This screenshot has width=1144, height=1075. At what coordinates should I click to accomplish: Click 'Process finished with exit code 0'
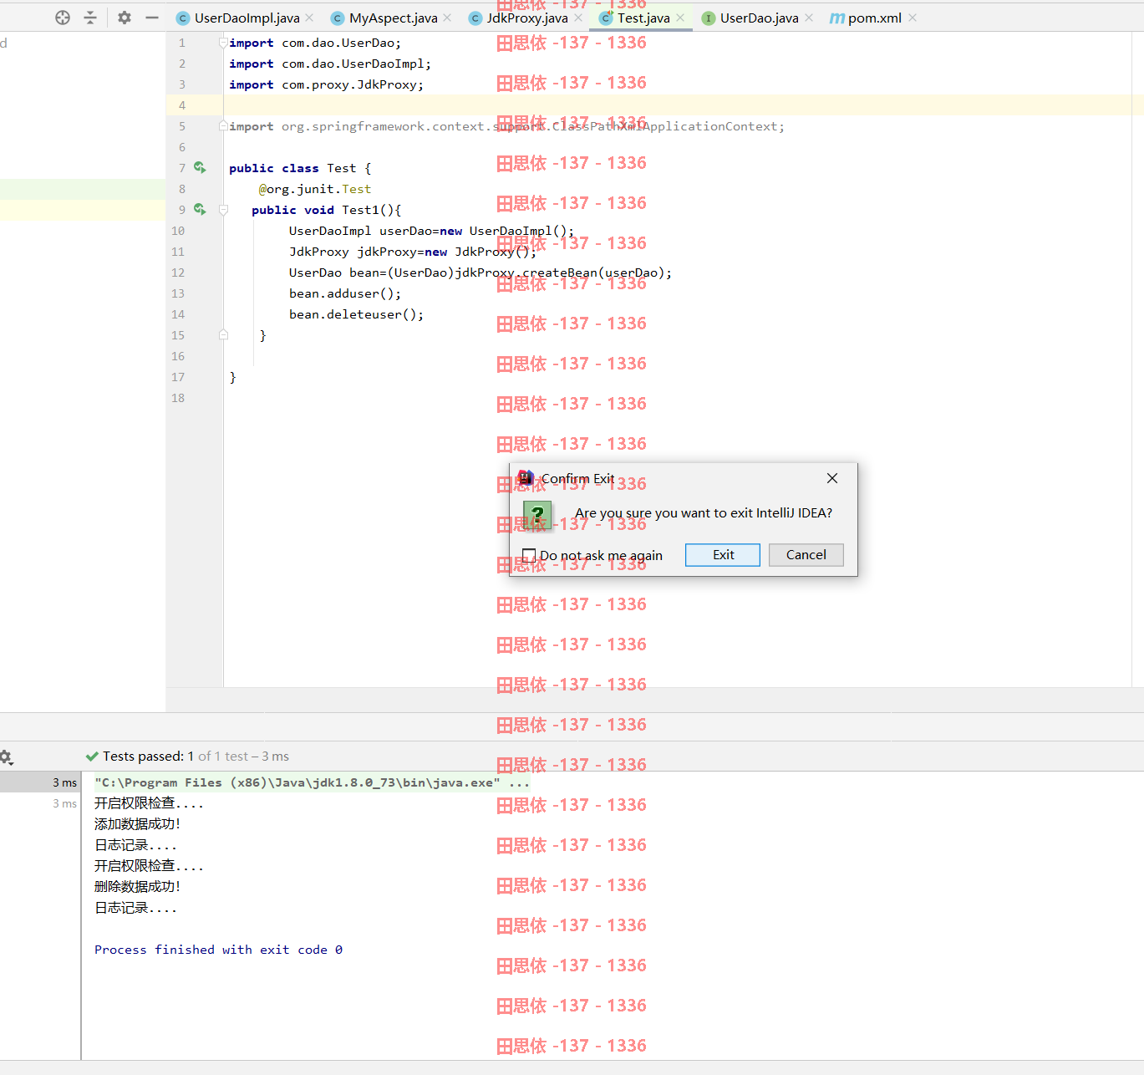(218, 950)
